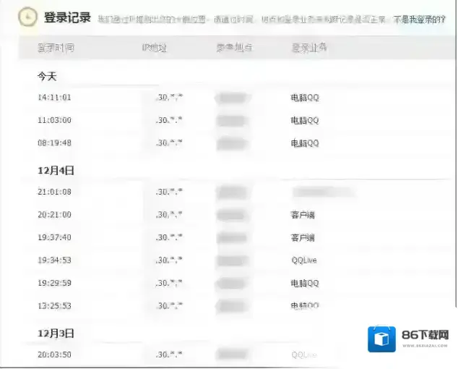Open the 不是我登录的? link
Image resolution: width=458 pixels, height=369 pixels.
point(420,20)
